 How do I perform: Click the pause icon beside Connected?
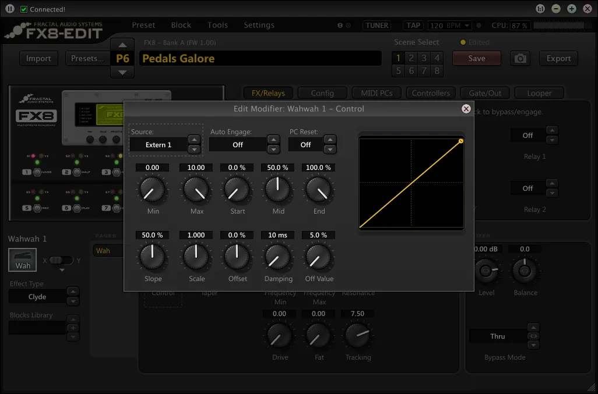(x=10, y=9)
